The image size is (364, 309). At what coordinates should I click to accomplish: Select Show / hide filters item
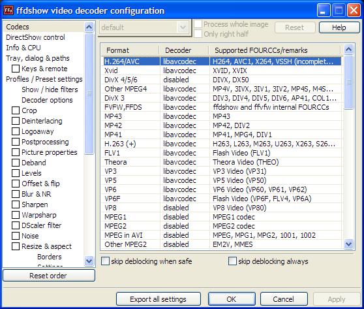click(50, 89)
